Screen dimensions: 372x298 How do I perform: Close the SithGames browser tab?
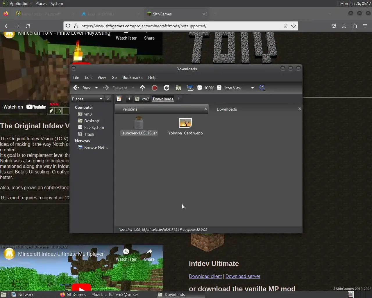(x=204, y=14)
